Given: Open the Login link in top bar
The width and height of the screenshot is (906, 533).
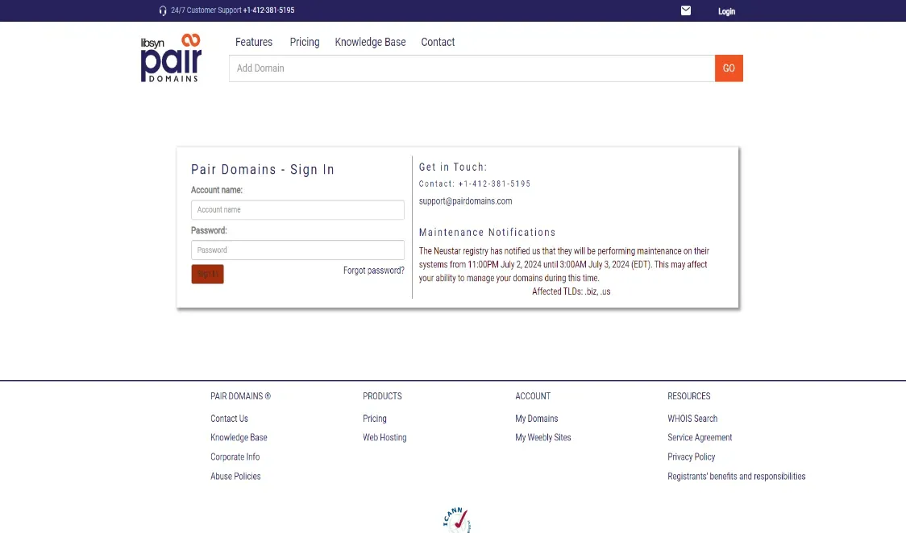Looking at the screenshot, I should pos(726,11).
